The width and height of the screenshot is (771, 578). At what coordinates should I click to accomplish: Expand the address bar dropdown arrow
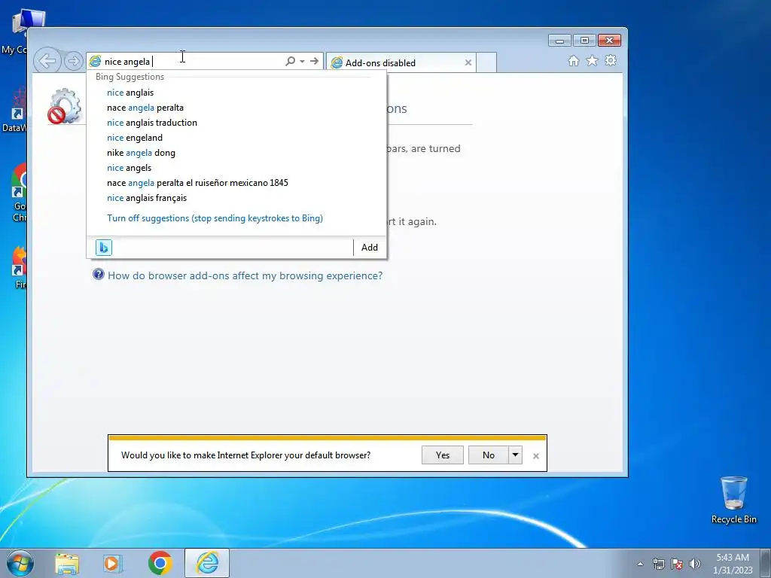tap(303, 62)
